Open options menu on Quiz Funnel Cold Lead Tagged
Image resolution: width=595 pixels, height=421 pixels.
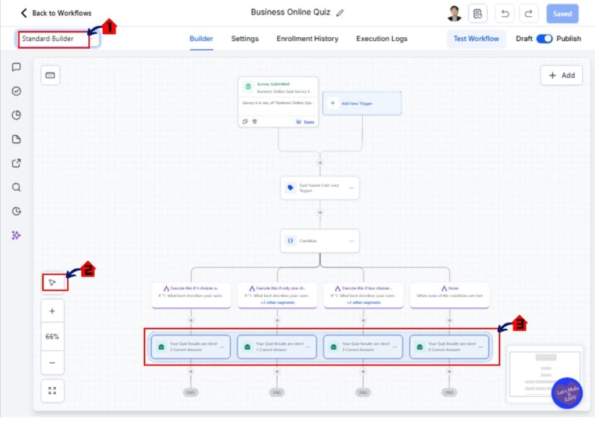[351, 188]
